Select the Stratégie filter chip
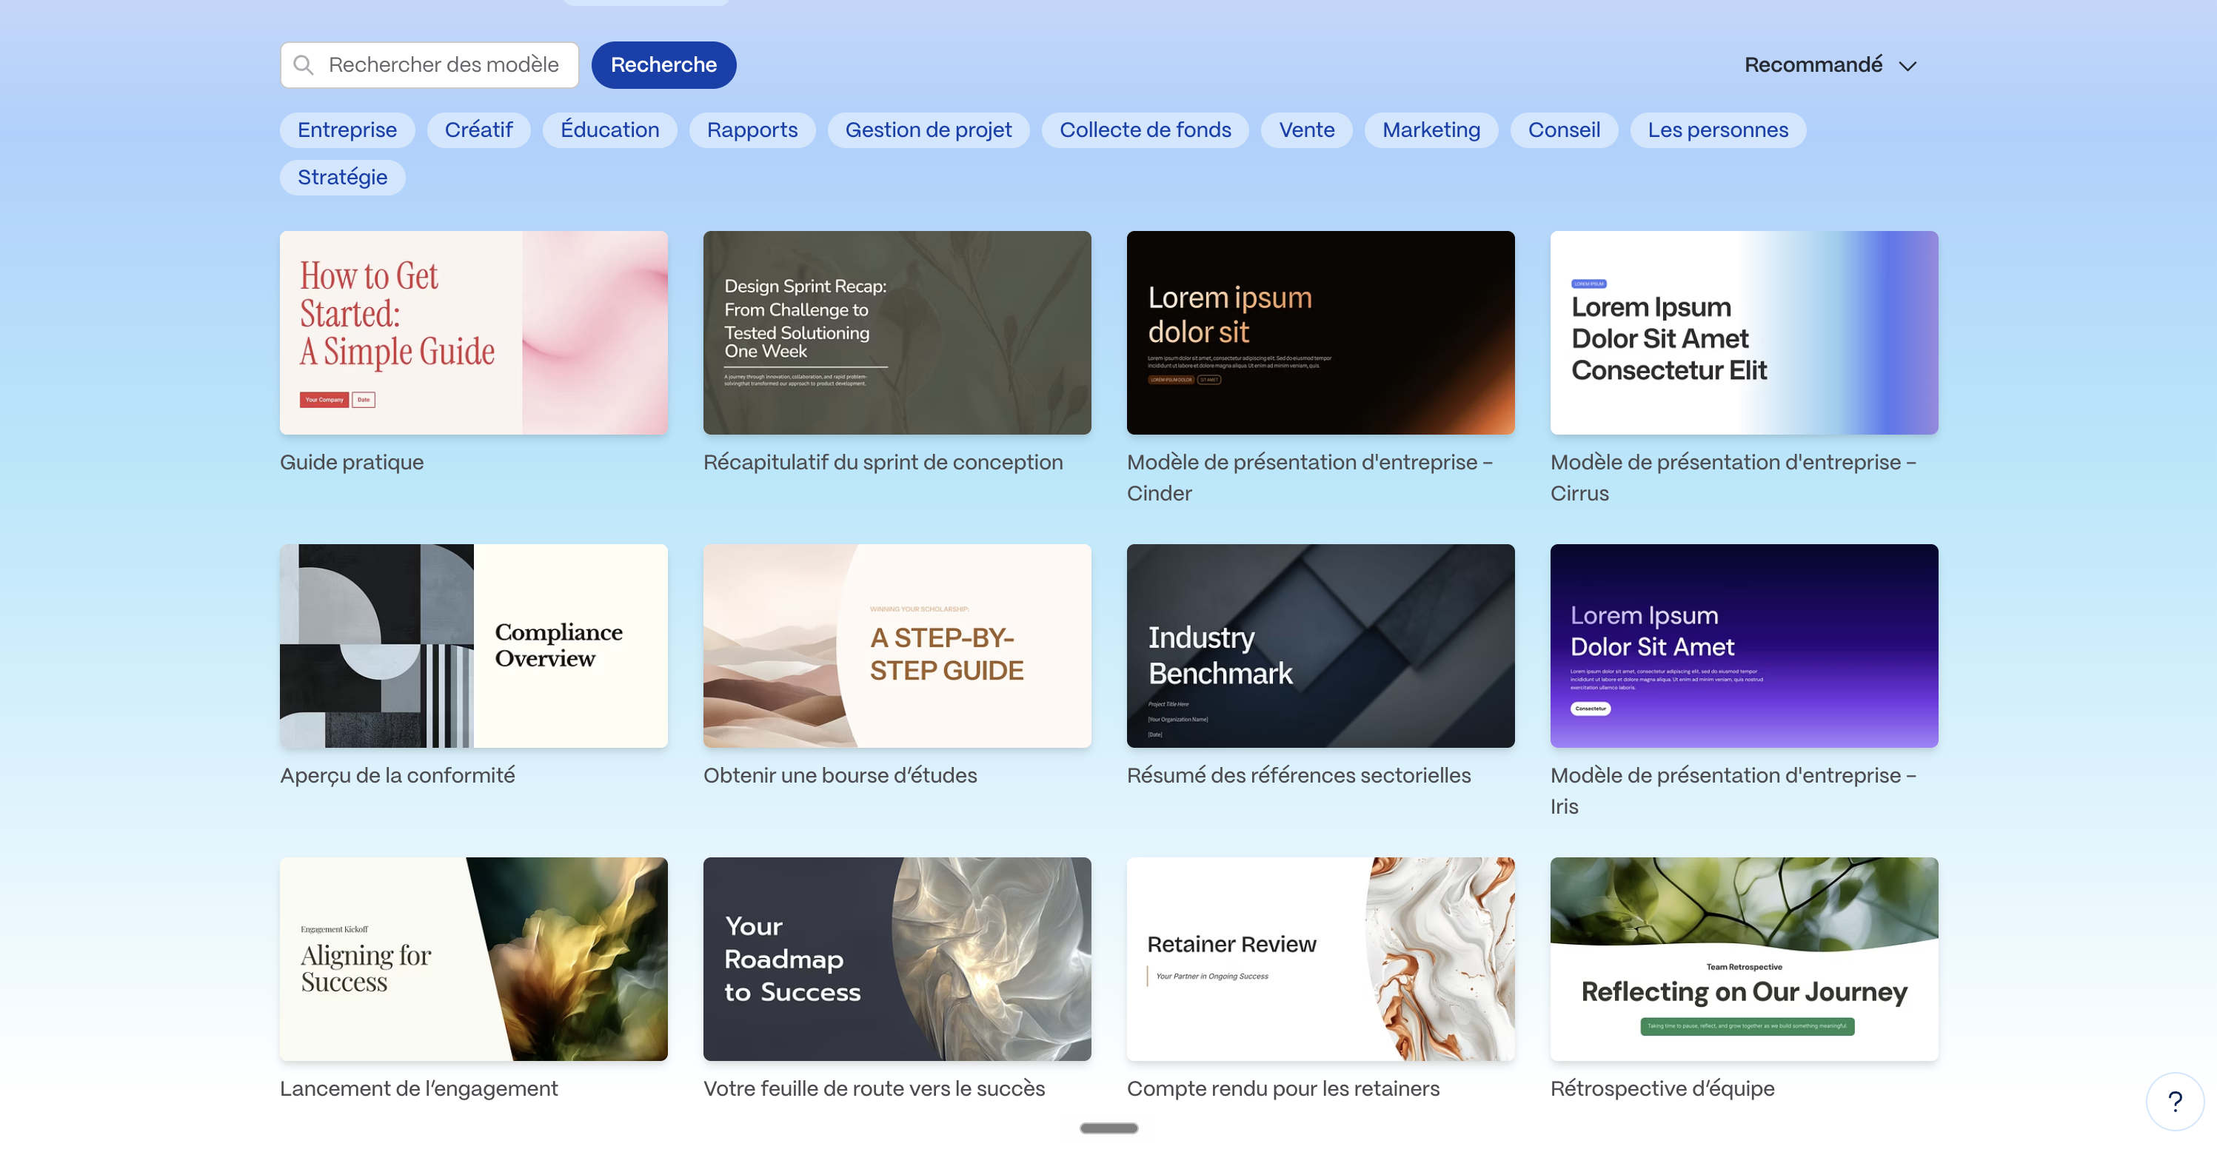2217x1155 pixels. [343, 177]
